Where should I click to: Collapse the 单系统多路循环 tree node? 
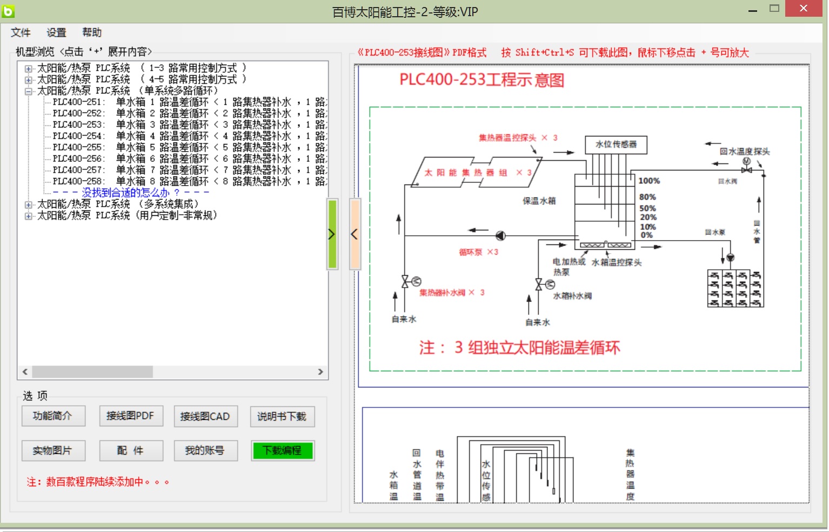(x=28, y=91)
